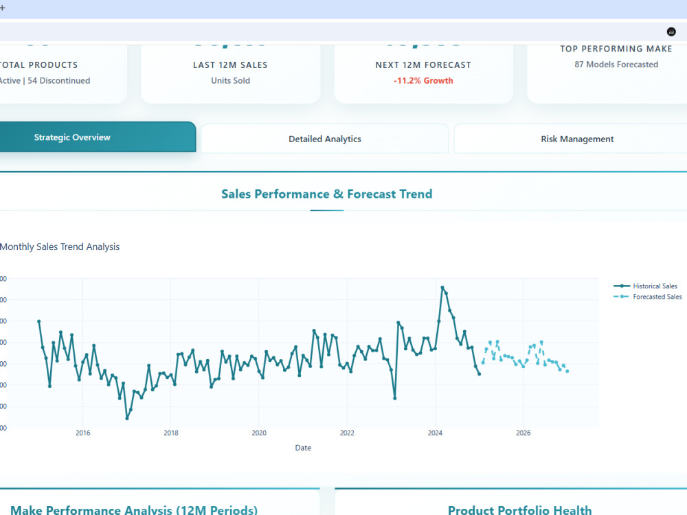Image resolution: width=687 pixels, height=515 pixels.
Task: Click the 2020 x-axis label
Action: point(259,433)
